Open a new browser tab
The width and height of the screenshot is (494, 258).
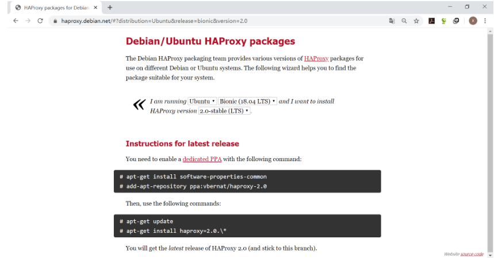click(110, 7)
